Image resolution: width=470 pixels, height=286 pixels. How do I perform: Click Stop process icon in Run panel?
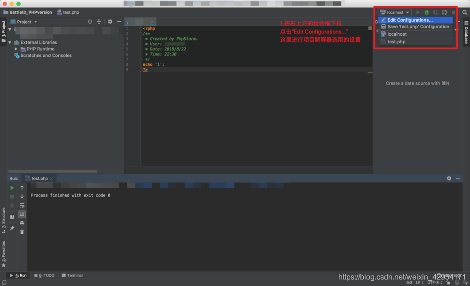(x=12, y=197)
